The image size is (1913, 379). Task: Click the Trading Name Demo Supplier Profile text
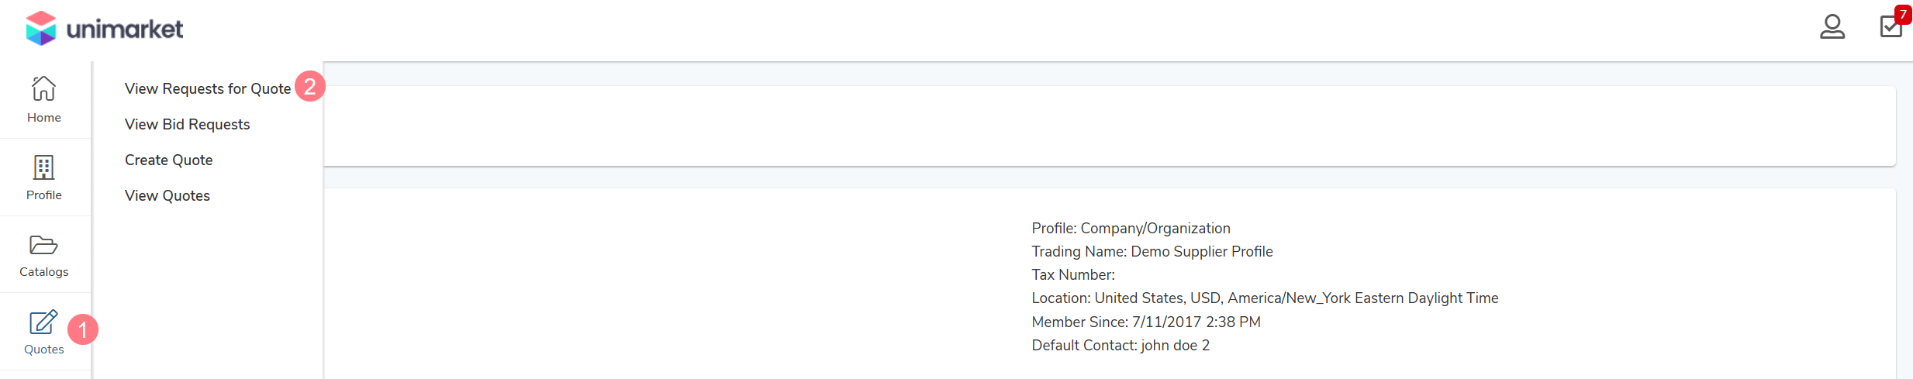coord(1152,251)
